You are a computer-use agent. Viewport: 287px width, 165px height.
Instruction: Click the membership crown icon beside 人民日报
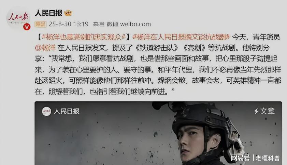[68, 13]
